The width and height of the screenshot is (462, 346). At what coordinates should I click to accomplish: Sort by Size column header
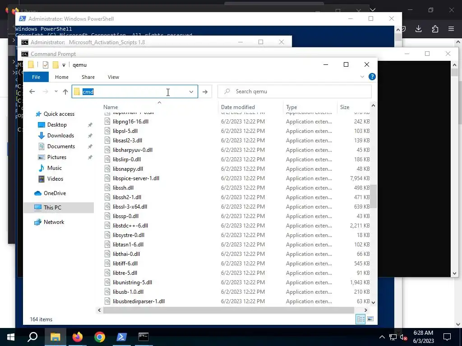(x=345, y=107)
